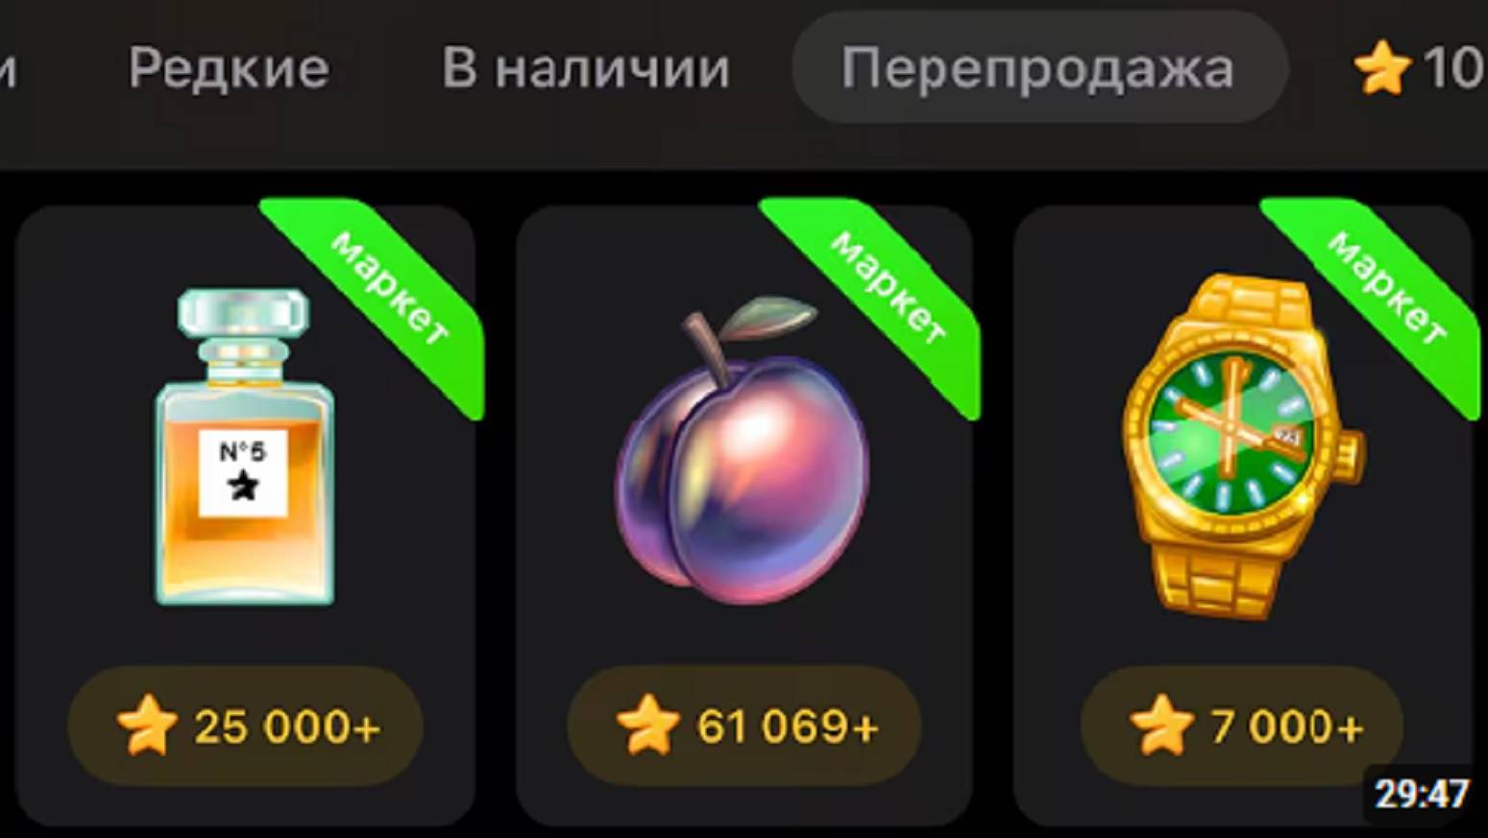
Task: Click the star icon next to 25 000+
Action: click(147, 727)
